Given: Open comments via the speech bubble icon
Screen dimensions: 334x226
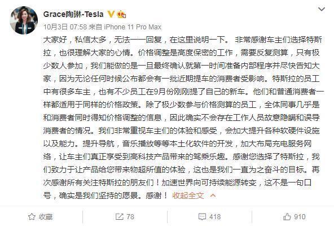Looking at the screenshot, I should point(202,217).
